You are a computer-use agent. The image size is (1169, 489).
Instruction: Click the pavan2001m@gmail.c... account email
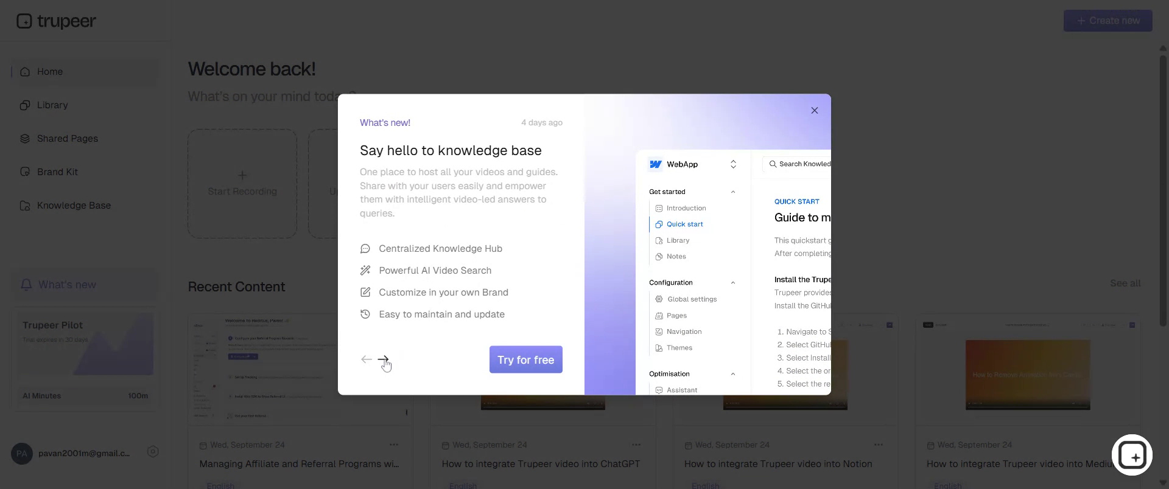pos(84,453)
